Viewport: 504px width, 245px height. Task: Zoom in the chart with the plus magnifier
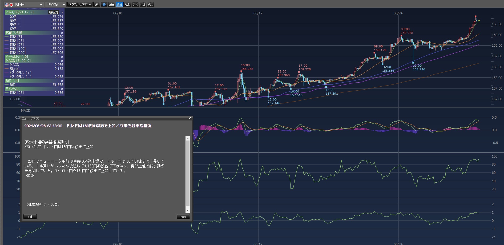[x=150, y=5]
